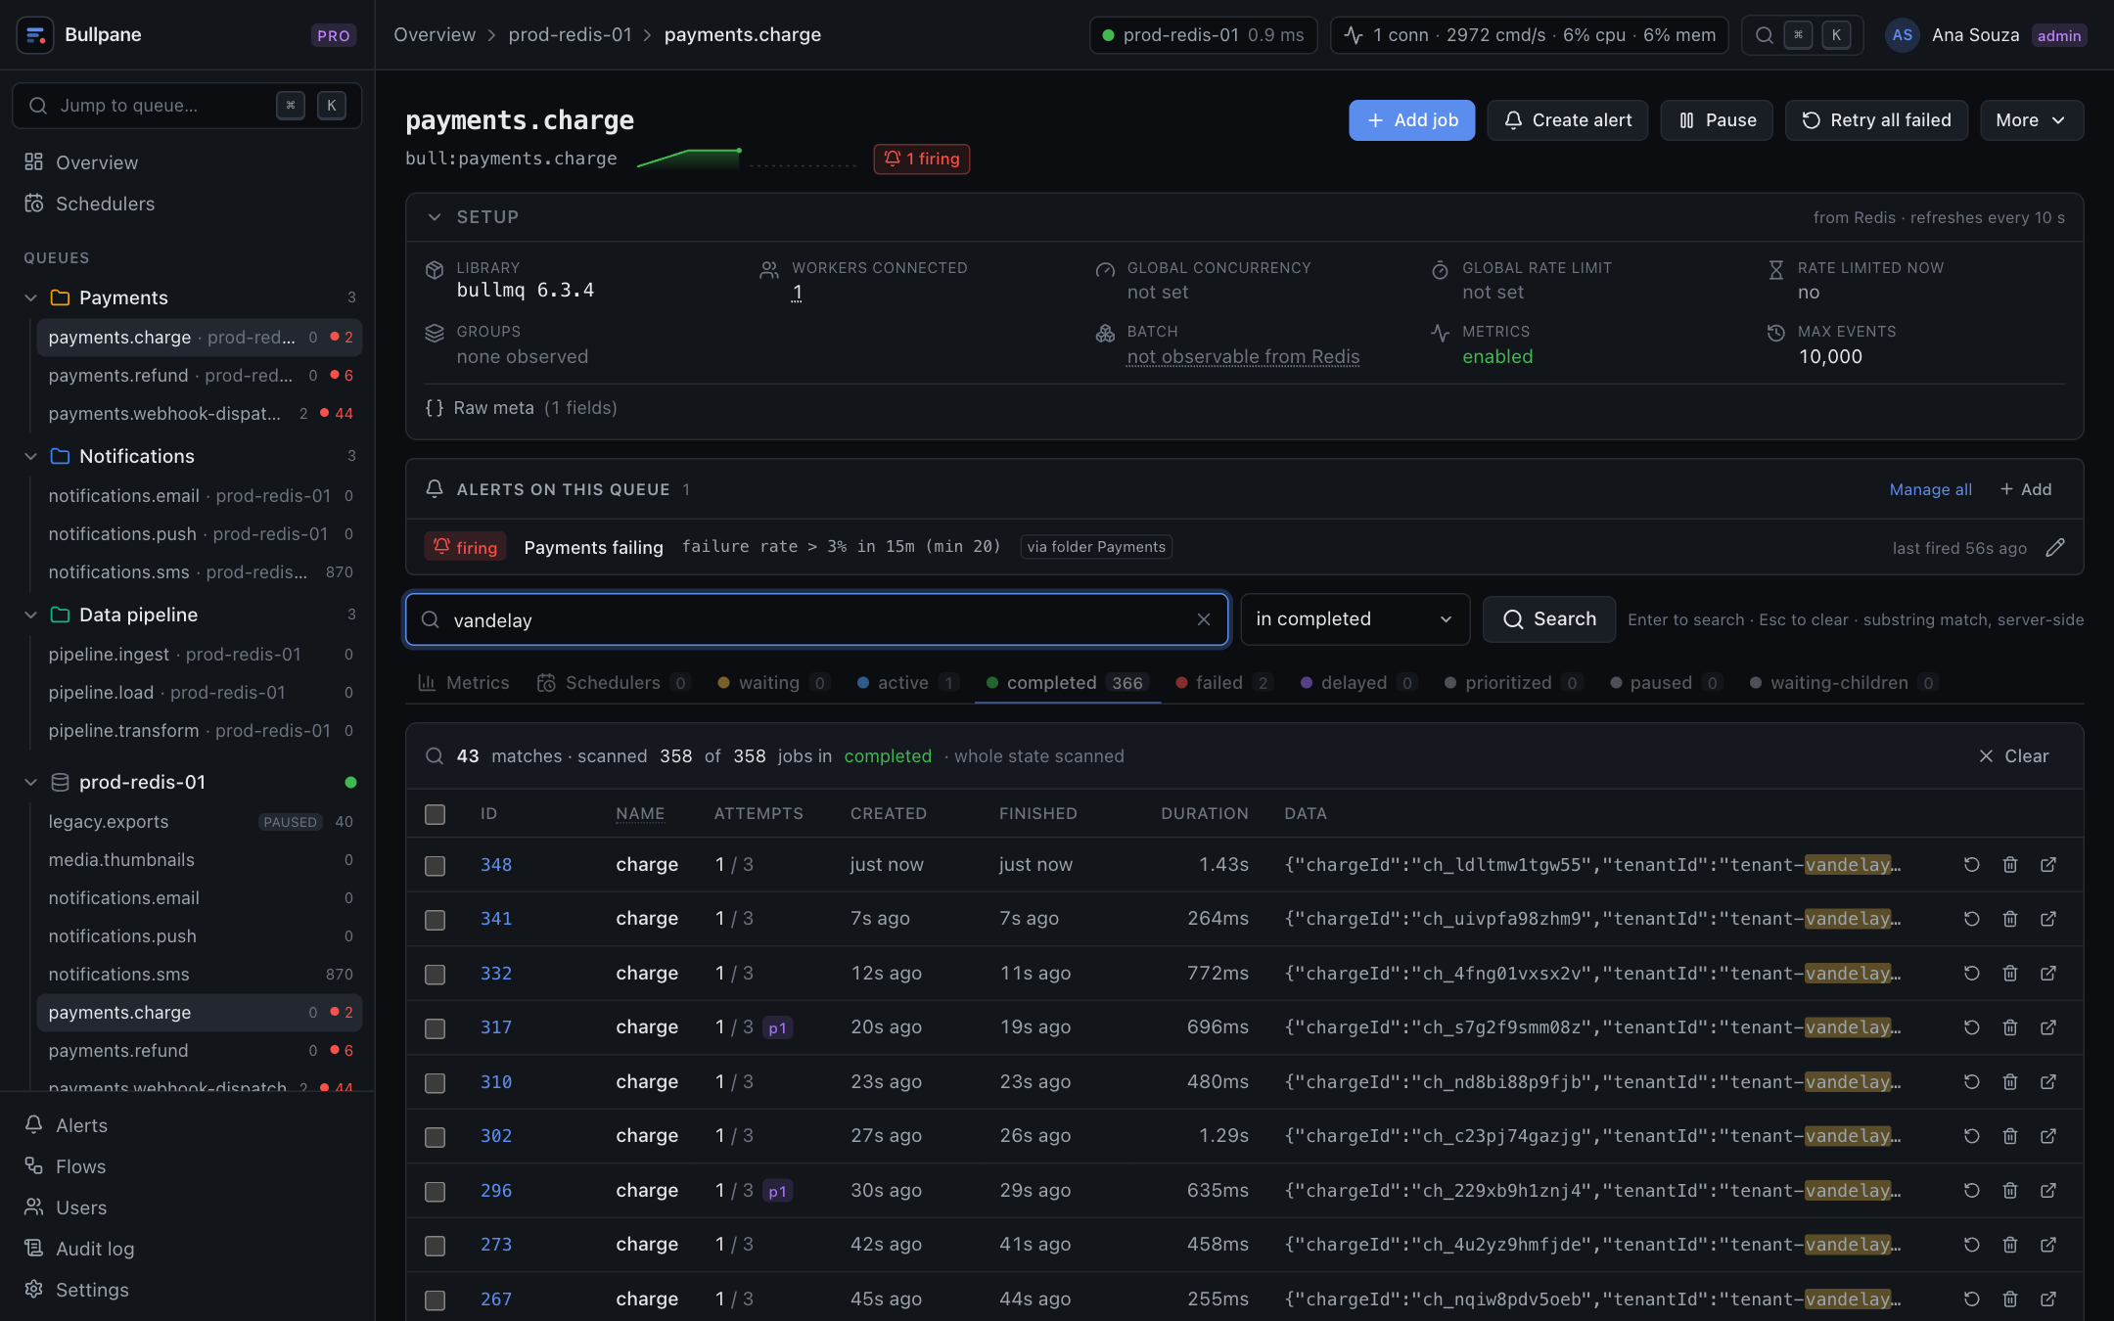Delete job 273 via trash icon

click(x=2010, y=1245)
